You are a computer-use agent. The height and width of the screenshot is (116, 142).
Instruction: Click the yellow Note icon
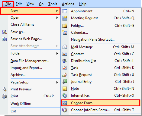65,89
